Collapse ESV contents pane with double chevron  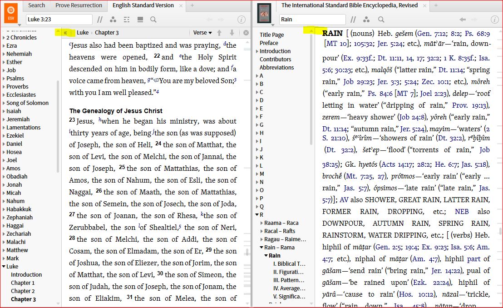(65, 33)
